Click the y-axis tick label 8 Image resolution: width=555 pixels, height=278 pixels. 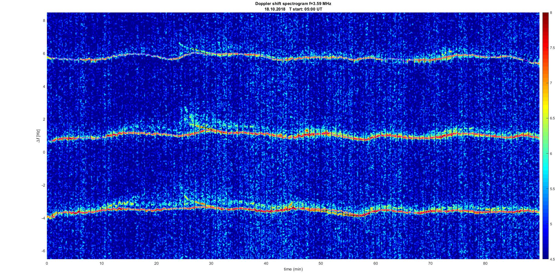(44, 21)
